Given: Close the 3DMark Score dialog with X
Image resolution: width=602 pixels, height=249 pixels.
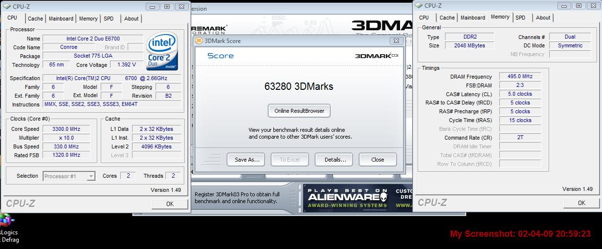Looking at the screenshot, I should pos(397,41).
